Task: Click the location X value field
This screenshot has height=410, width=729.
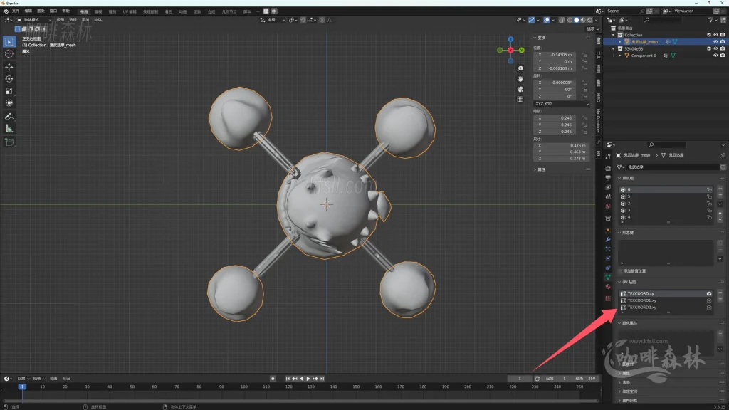Action: click(x=555, y=55)
